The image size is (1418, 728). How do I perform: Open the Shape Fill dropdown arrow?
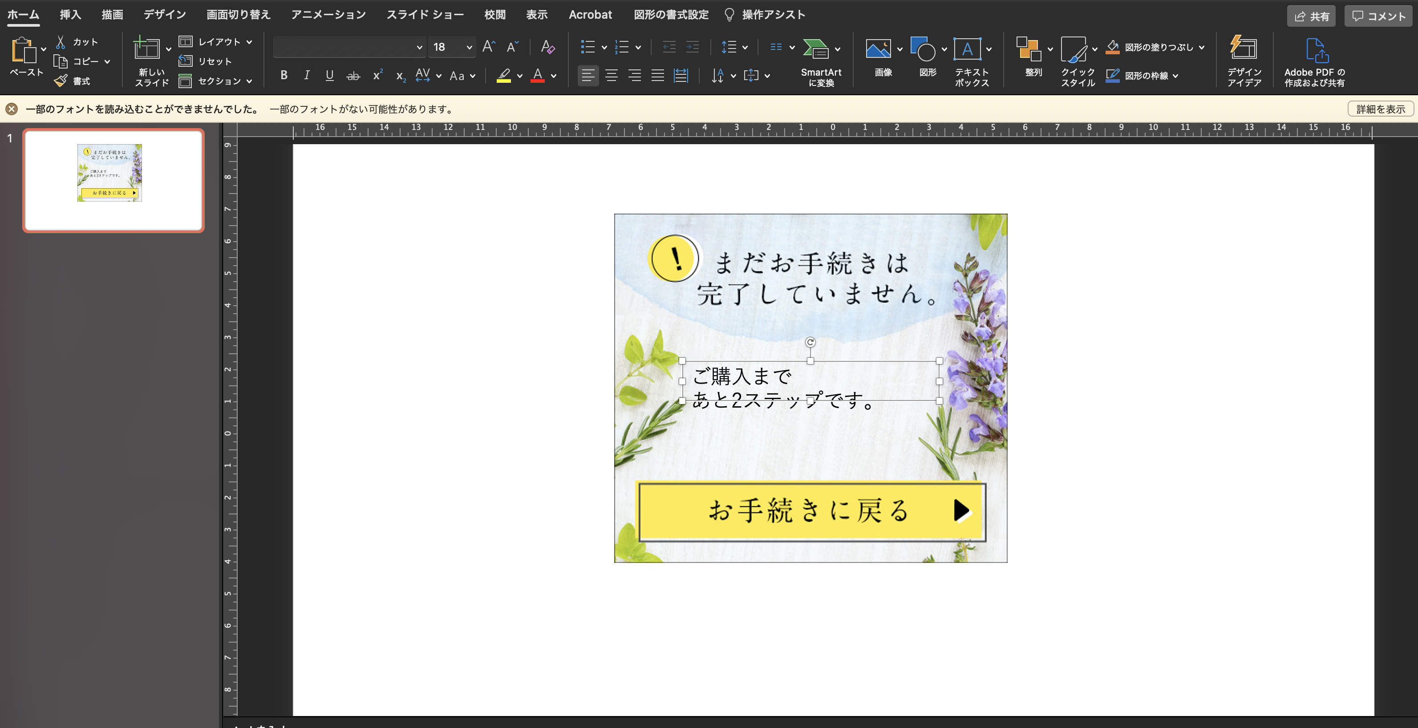click(x=1201, y=47)
